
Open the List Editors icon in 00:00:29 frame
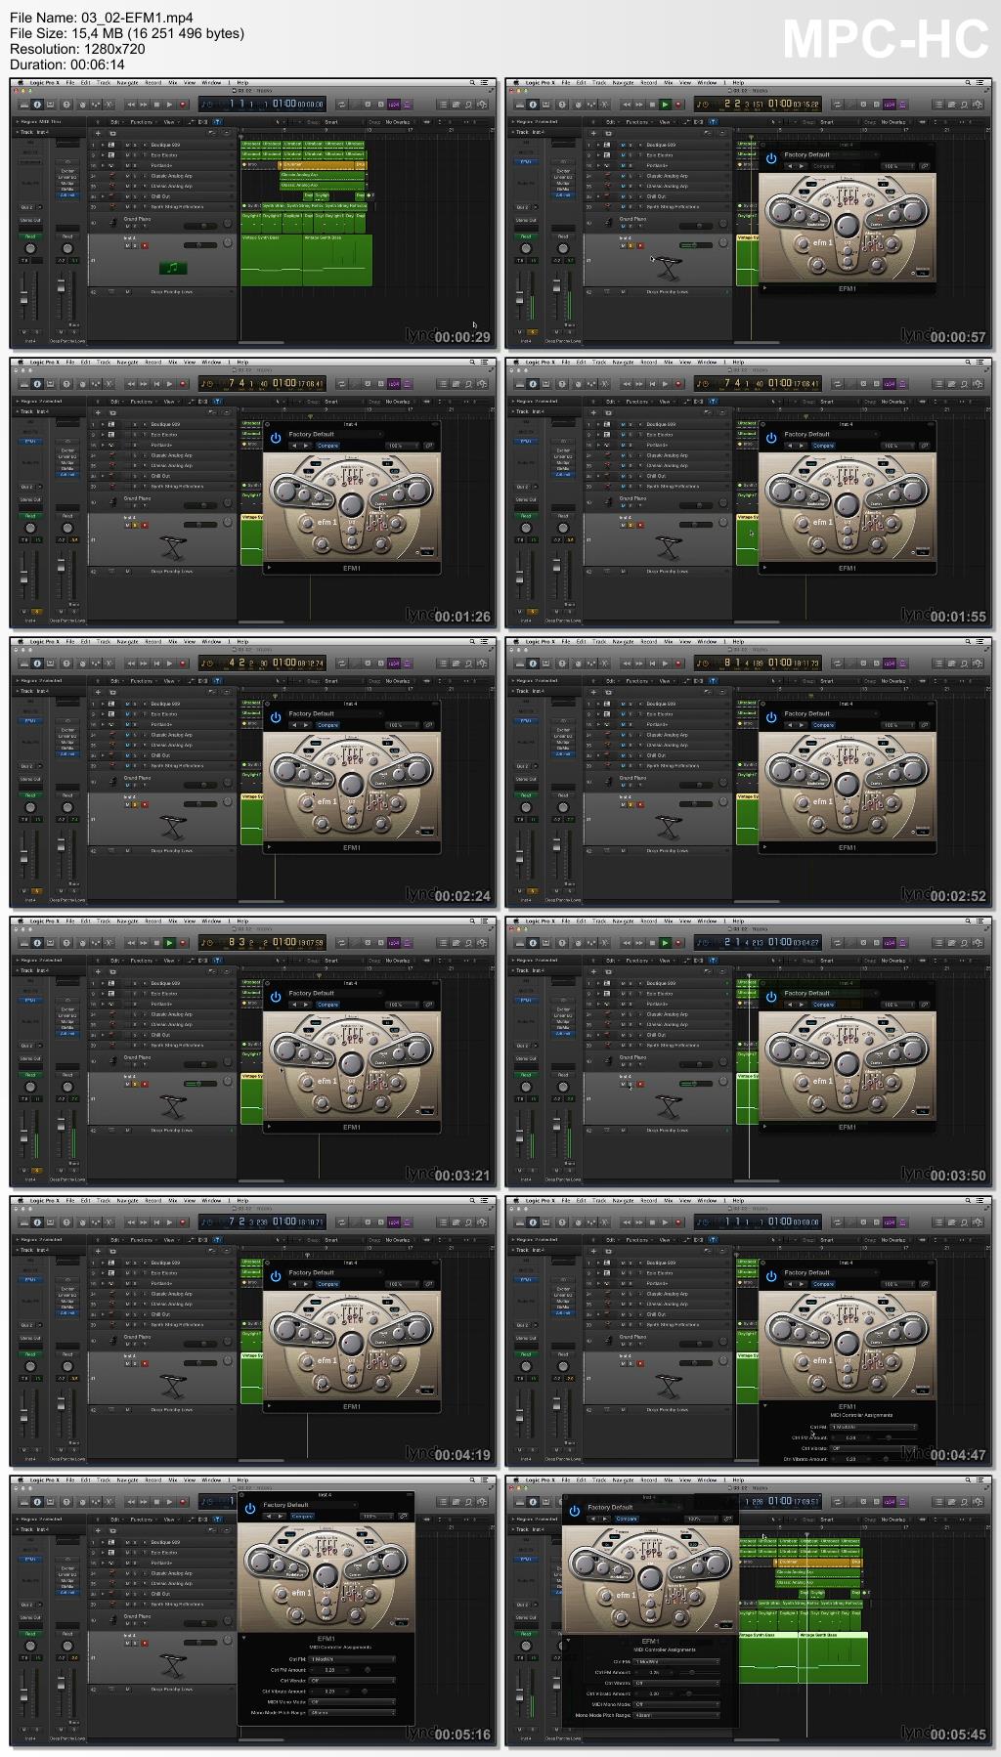443,105
